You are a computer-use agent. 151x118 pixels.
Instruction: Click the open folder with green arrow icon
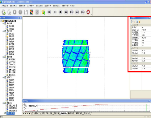44,12
